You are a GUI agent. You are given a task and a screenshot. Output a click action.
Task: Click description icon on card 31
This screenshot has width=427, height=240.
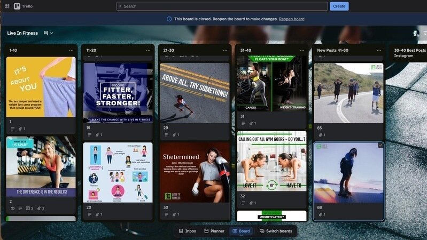tap(244, 123)
